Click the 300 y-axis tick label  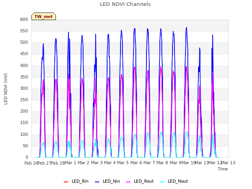(x=24, y=88)
